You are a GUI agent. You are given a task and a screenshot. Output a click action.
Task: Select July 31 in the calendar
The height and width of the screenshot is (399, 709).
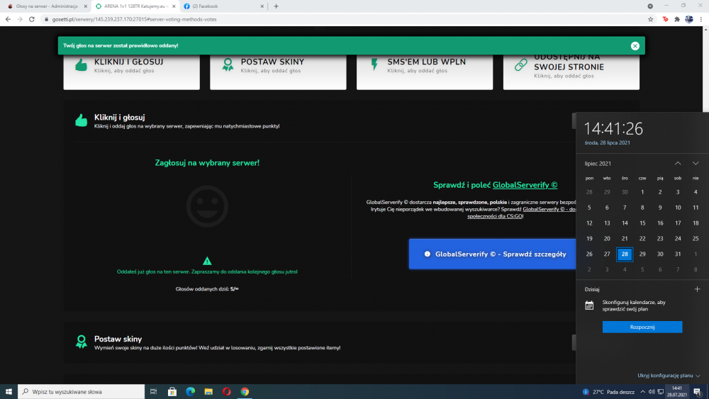(677, 254)
